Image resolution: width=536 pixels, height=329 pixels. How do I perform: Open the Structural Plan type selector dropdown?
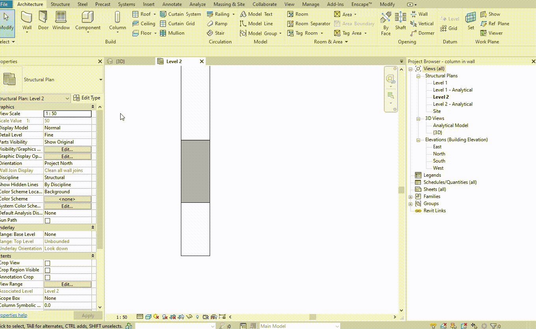tap(100, 80)
